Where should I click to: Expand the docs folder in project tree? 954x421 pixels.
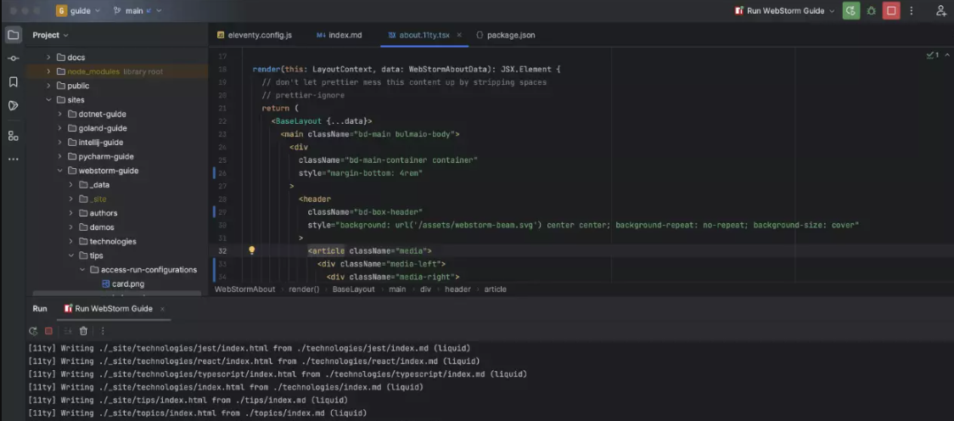click(48, 57)
